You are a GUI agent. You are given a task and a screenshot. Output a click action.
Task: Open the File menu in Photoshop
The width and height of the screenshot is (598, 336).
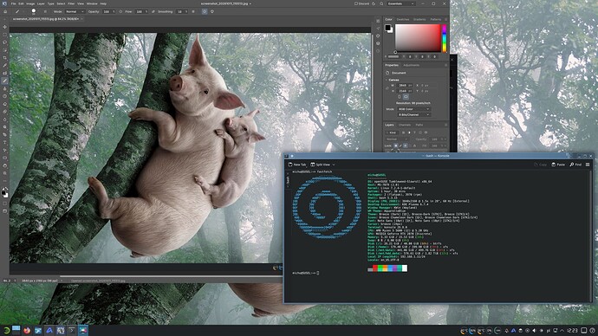pos(13,3)
